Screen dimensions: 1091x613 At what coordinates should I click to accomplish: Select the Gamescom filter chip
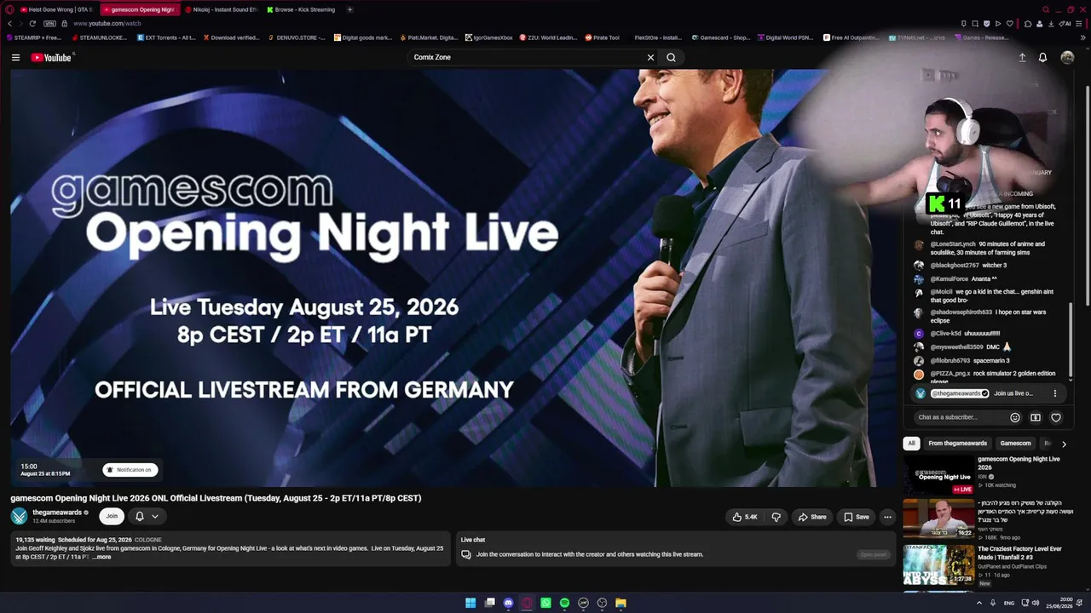tap(1015, 444)
